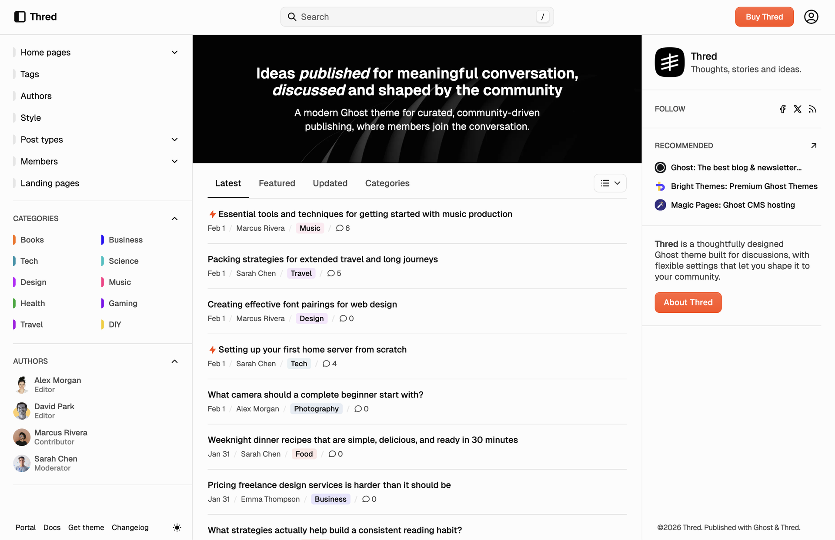Collapse the Authors section
Screen dimensions: 835x540
point(174,361)
